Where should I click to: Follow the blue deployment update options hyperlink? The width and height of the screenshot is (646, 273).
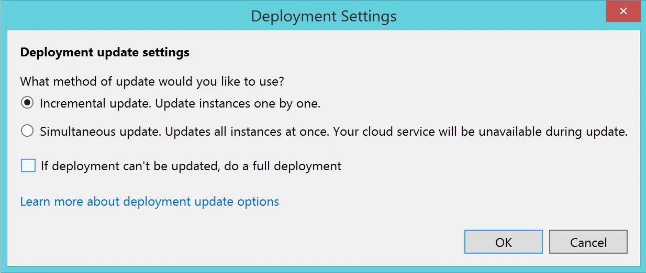click(x=150, y=201)
